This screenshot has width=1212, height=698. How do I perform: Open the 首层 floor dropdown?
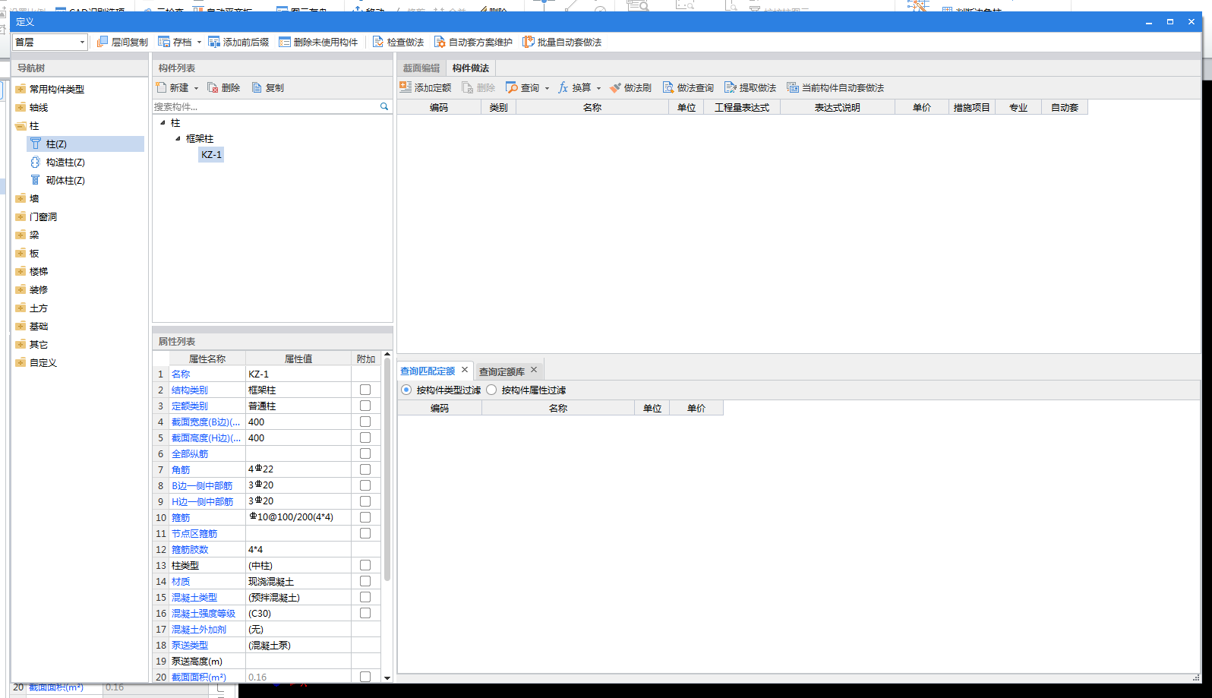coord(82,43)
